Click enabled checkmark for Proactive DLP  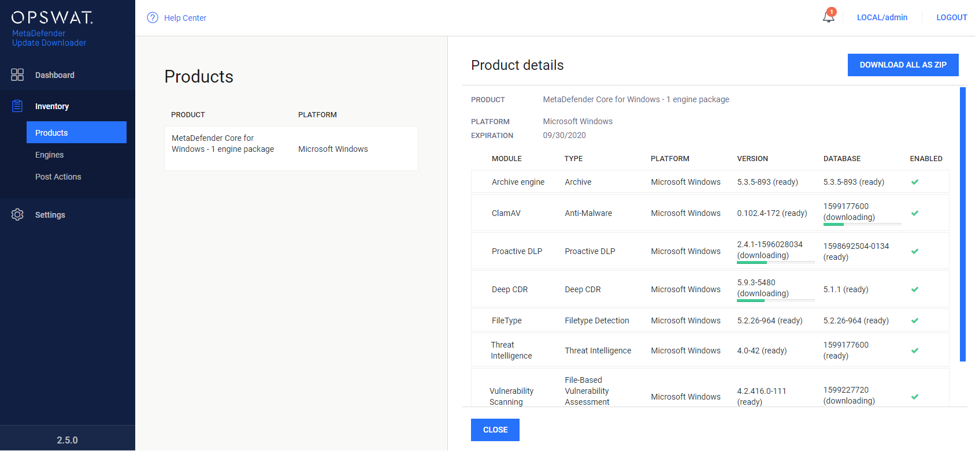pos(915,251)
